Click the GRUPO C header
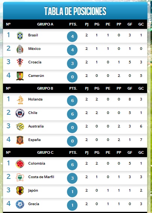152x213 pixels. point(45,152)
